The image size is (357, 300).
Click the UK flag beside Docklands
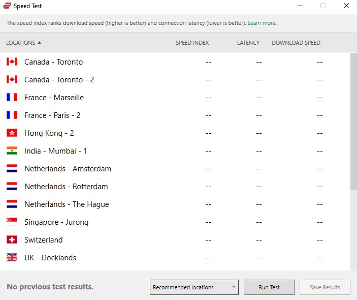(12, 258)
